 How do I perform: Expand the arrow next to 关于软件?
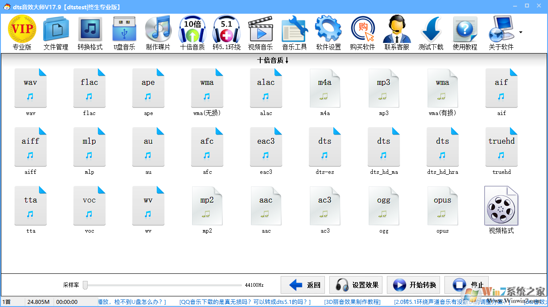click(x=521, y=32)
